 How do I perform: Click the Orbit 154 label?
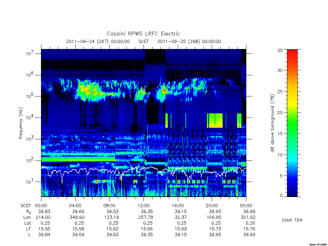click(x=292, y=220)
